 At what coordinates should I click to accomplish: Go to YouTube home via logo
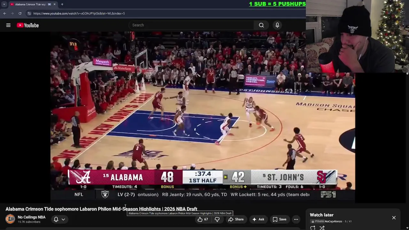(28, 25)
